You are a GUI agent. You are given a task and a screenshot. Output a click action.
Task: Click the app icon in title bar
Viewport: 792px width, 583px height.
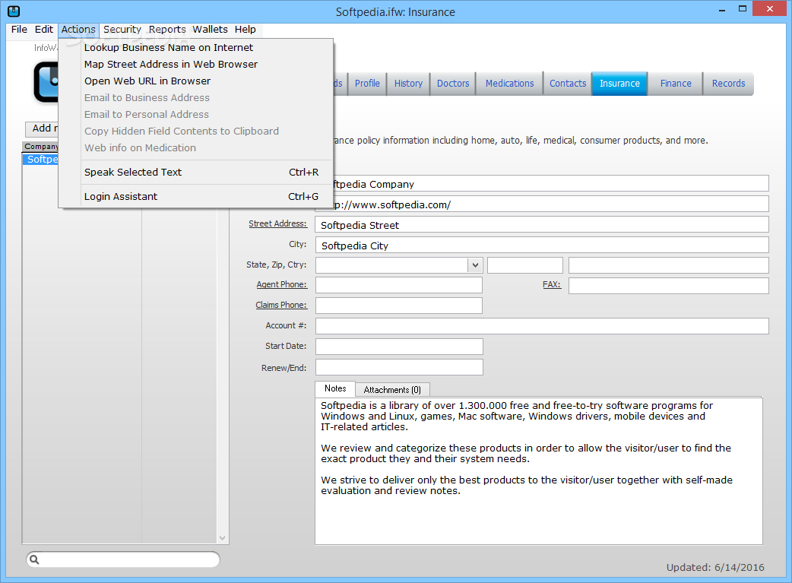14,11
